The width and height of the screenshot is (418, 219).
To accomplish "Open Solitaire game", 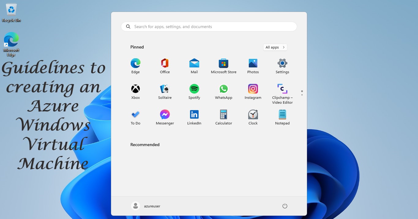I will pos(165,92).
